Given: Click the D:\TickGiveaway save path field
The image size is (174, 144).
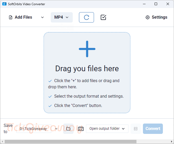Looking at the screenshot, I should coord(34,129).
